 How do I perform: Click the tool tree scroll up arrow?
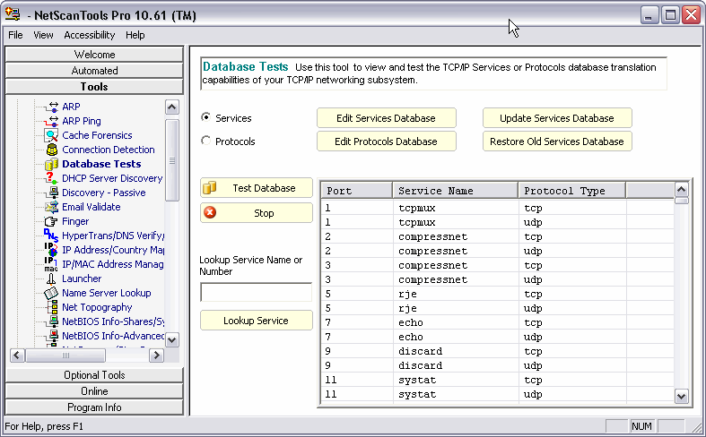point(172,107)
